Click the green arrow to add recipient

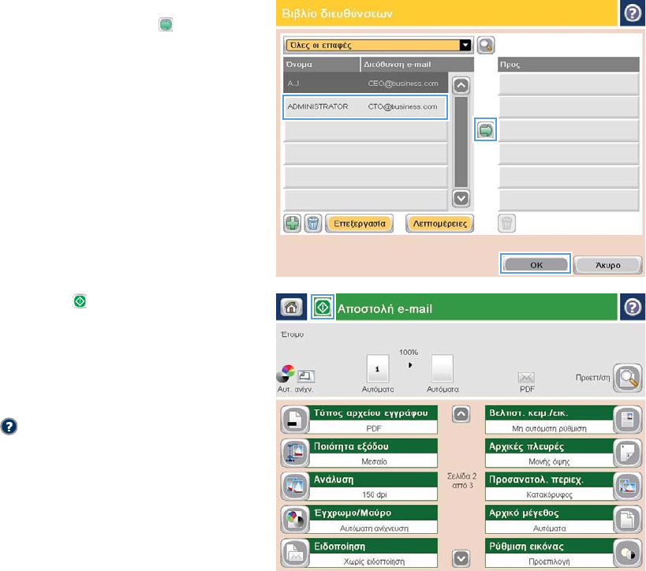tap(485, 130)
